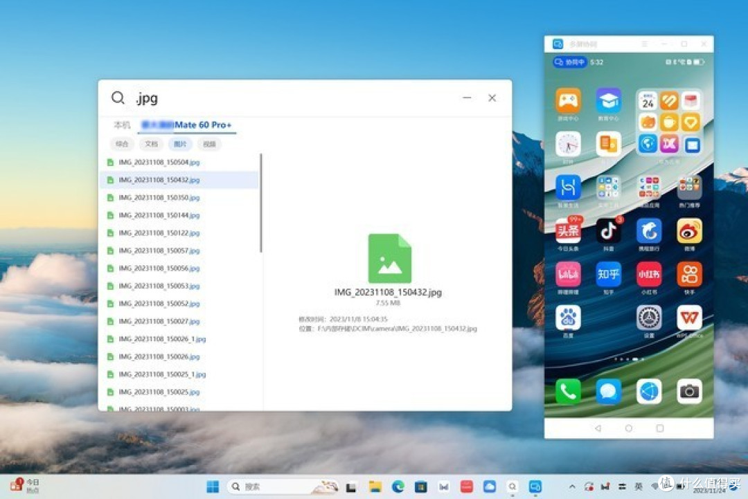Select file IMG_20231108_150025.jpg in list
Image resolution: width=748 pixels, height=499 pixels.
click(x=179, y=392)
